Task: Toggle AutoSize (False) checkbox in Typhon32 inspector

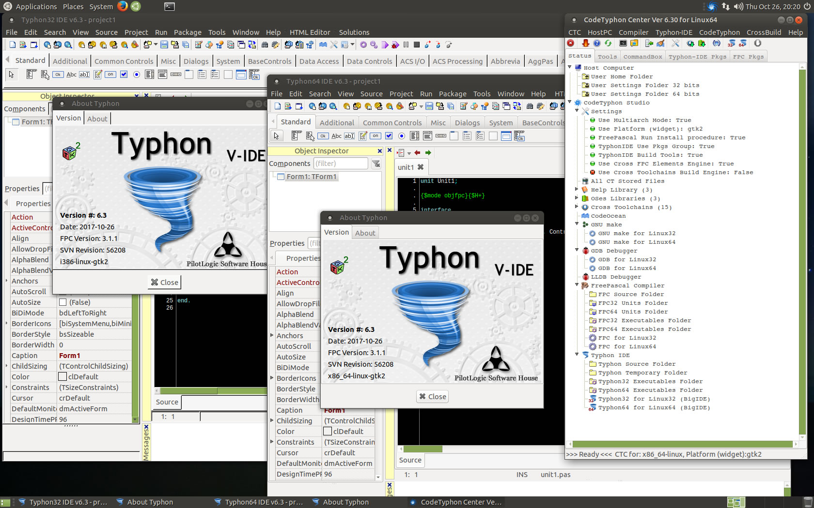Action: (63, 302)
